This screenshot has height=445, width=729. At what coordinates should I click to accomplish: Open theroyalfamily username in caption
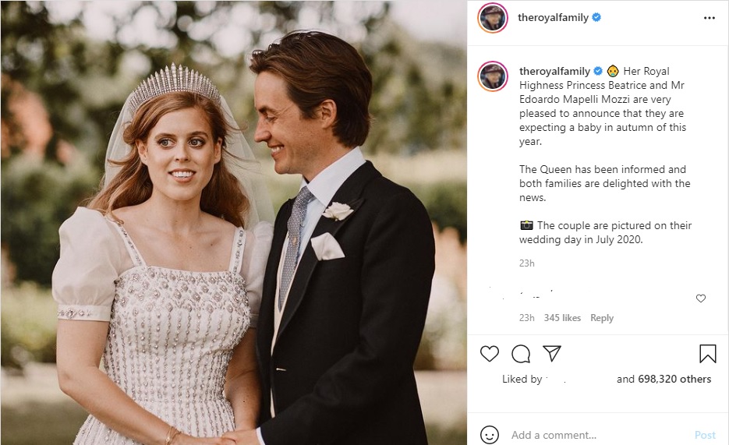click(555, 71)
